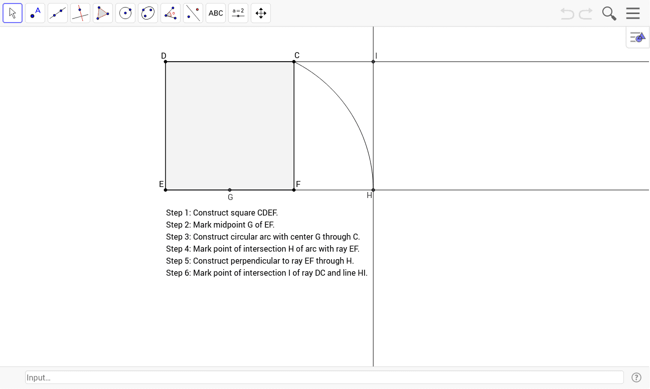Select the Slider tool

point(238,13)
